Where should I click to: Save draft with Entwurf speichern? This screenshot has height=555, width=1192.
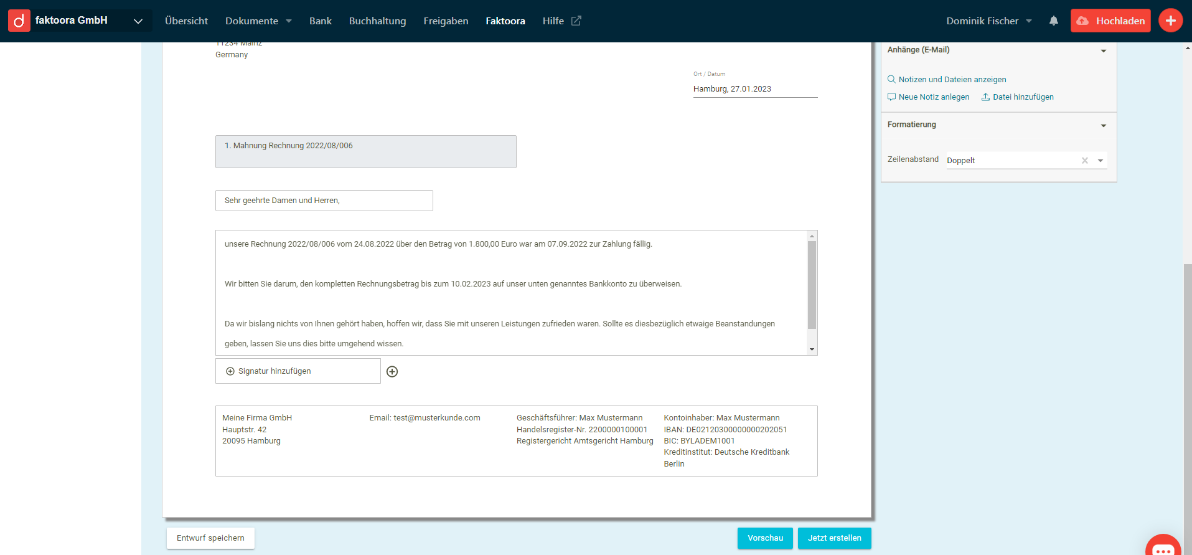click(210, 538)
